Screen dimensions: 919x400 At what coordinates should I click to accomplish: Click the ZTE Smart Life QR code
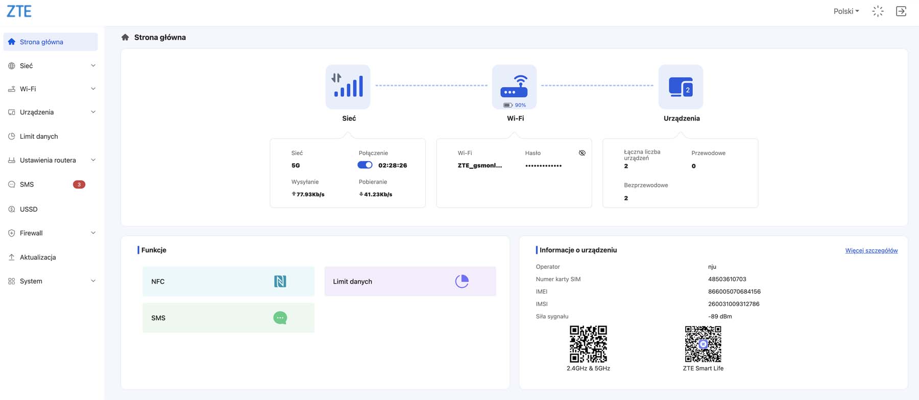click(x=703, y=344)
